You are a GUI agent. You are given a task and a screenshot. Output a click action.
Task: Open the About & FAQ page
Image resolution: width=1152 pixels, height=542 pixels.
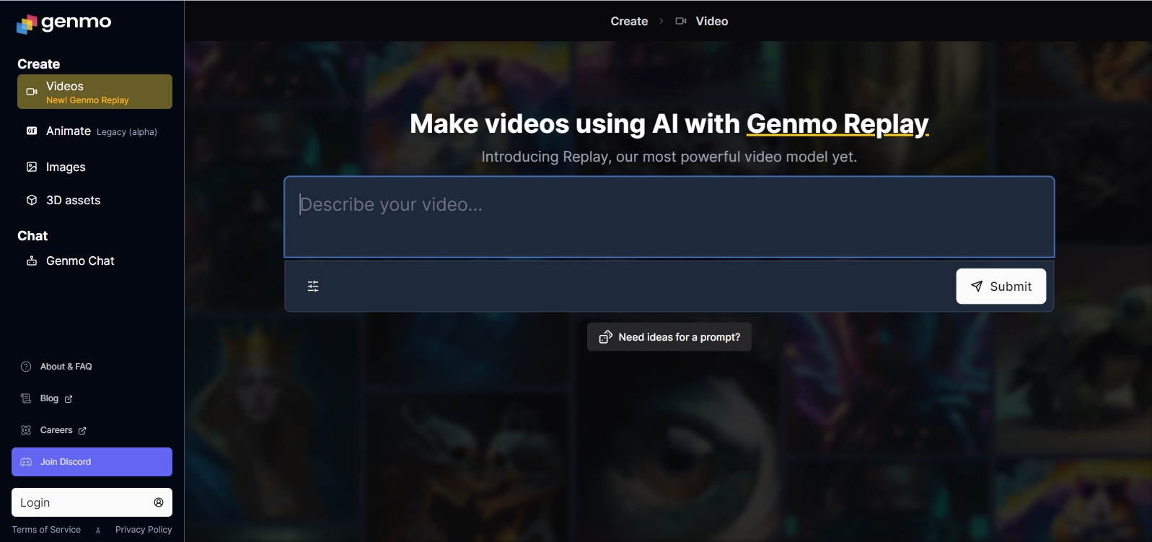tap(66, 367)
